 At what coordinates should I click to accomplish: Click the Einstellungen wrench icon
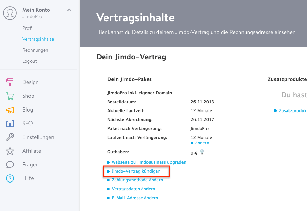click(x=10, y=137)
